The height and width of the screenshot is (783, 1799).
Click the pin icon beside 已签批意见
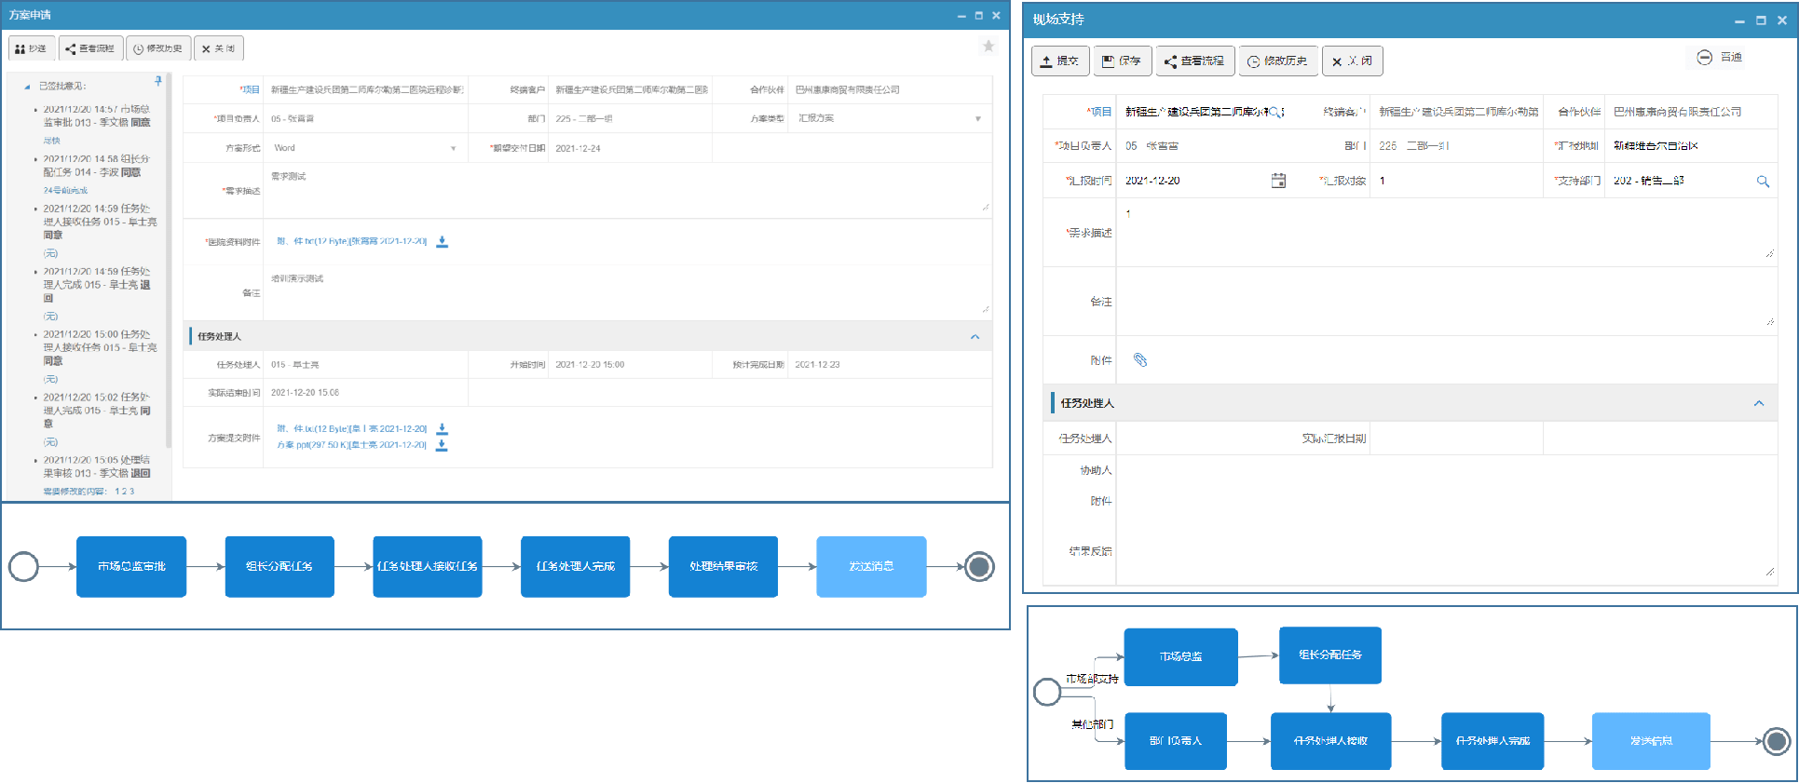(x=158, y=82)
